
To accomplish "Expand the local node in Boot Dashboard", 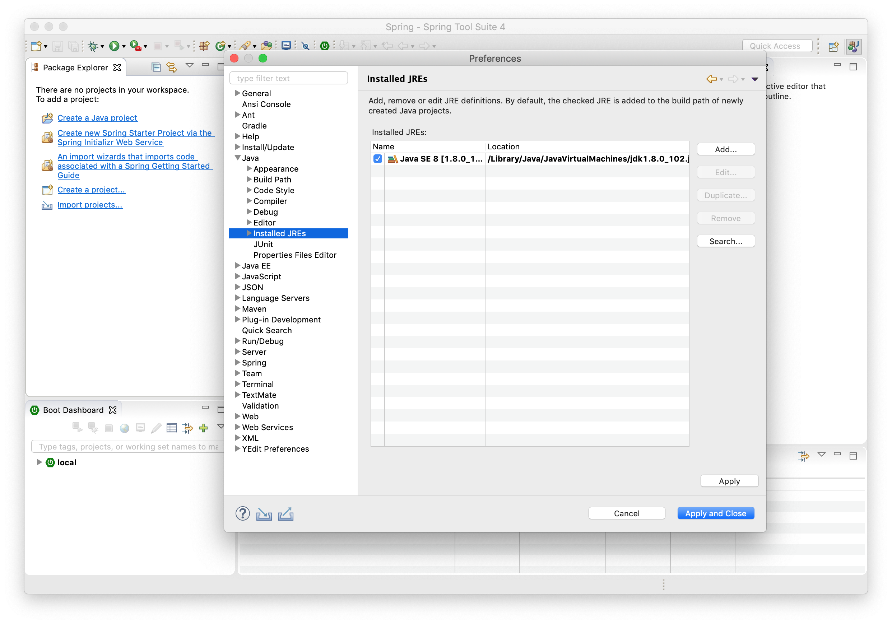I will coord(39,462).
